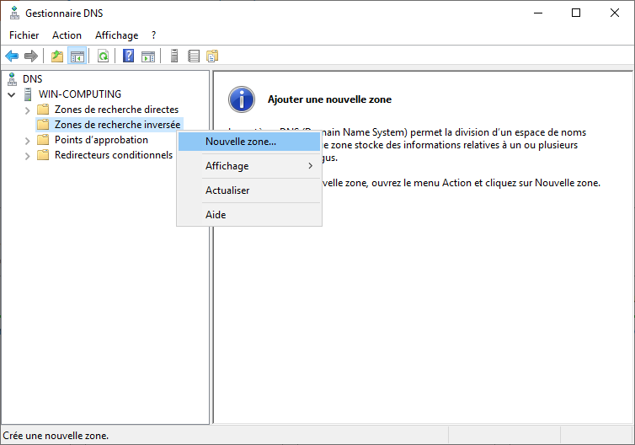Click the server tower toolbar icon
Viewport: 635px width, 445px height.
tap(174, 56)
